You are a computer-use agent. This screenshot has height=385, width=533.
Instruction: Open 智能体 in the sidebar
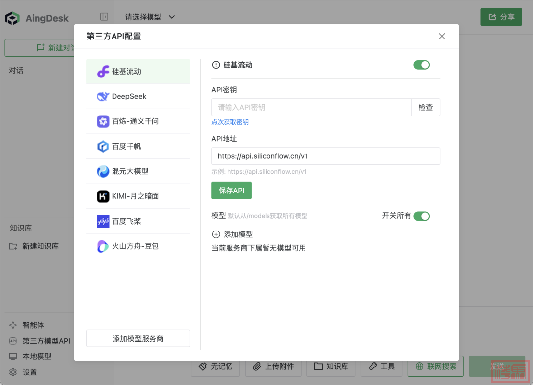(27, 325)
